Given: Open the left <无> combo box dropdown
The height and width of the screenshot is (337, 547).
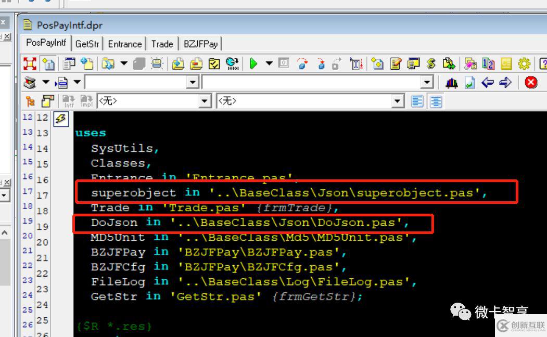Looking at the screenshot, I should click(205, 101).
